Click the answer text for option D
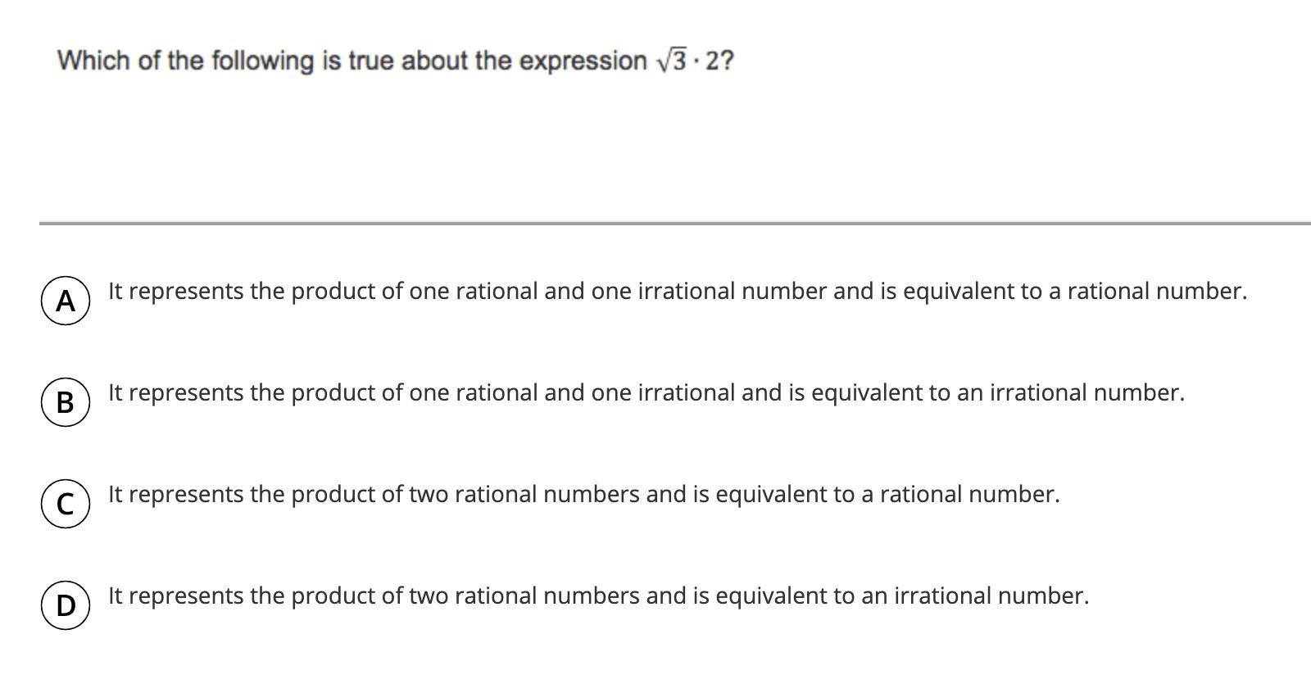 599,596
